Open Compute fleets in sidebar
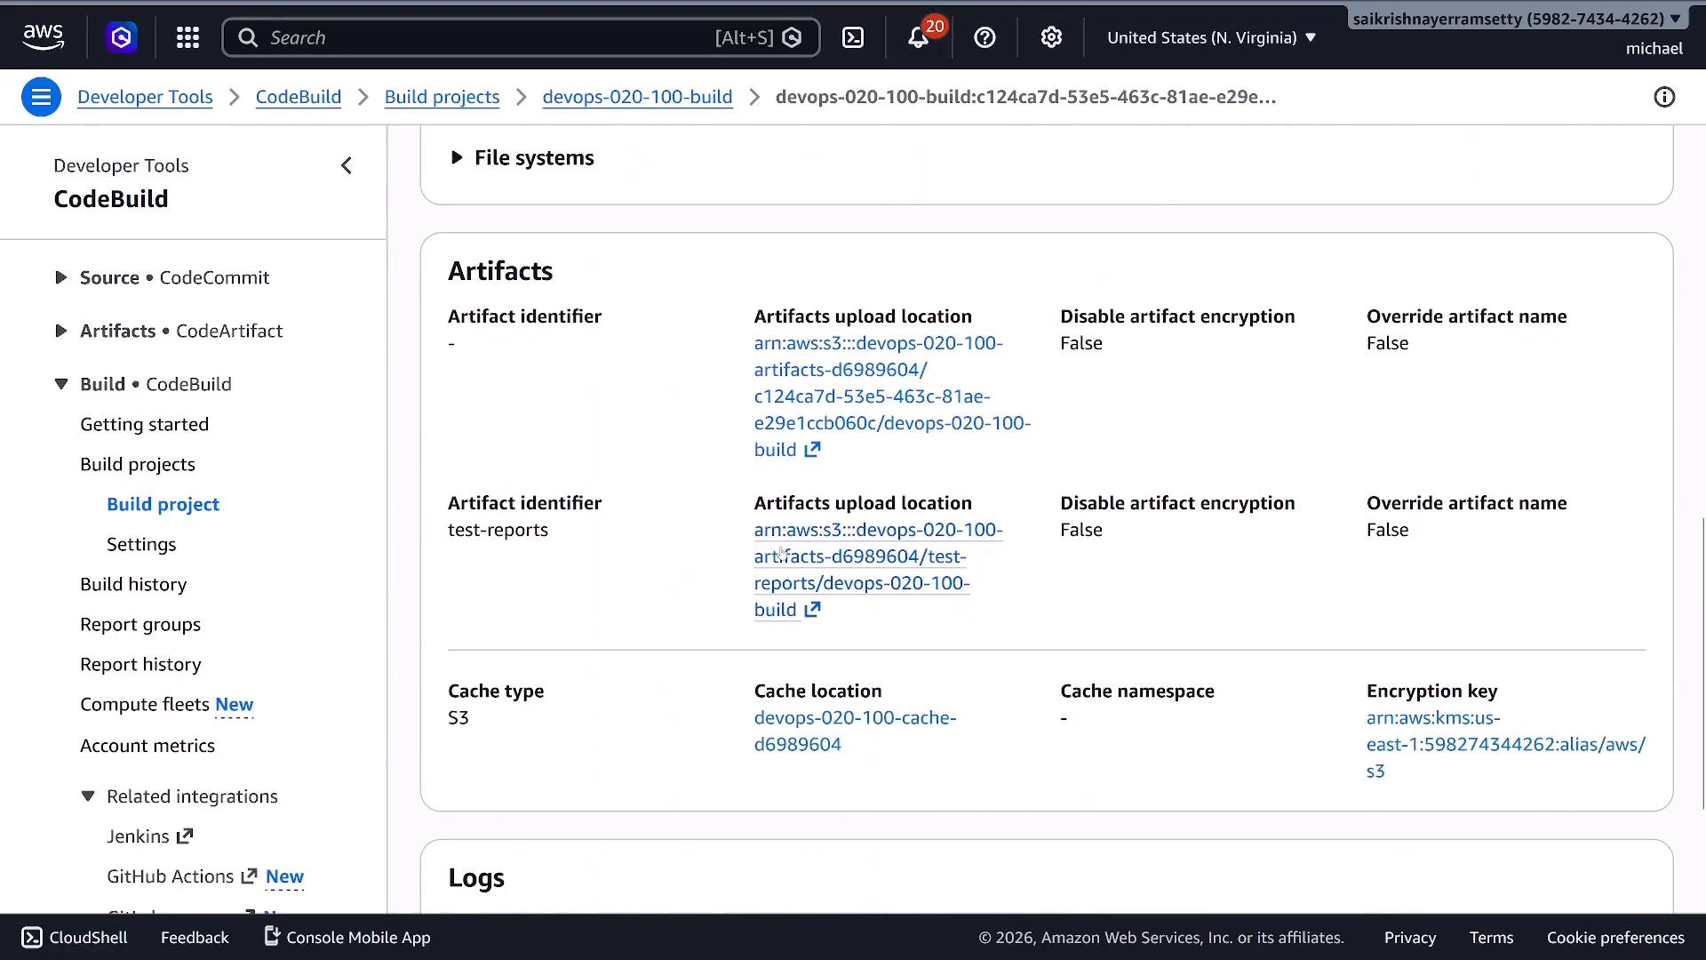Image resolution: width=1706 pixels, height=960 pixels. click(144, 704)
